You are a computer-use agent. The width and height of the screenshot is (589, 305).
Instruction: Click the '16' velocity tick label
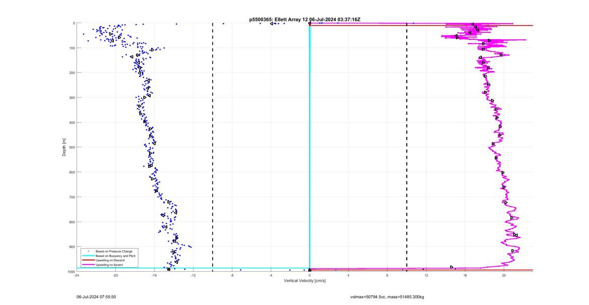[465, 276]
